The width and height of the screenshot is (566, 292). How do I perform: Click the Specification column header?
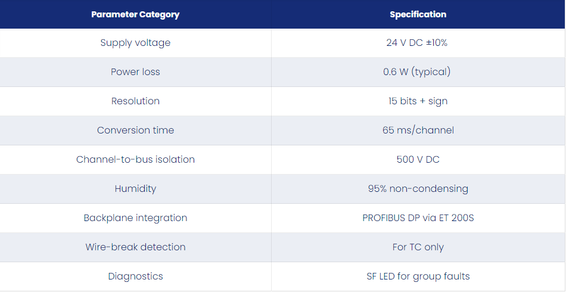pos(418,14)
